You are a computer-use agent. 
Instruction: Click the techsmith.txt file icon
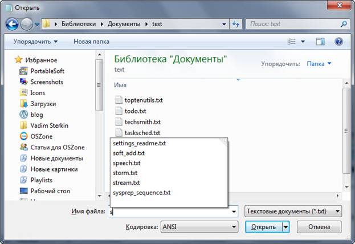[119, 121]
